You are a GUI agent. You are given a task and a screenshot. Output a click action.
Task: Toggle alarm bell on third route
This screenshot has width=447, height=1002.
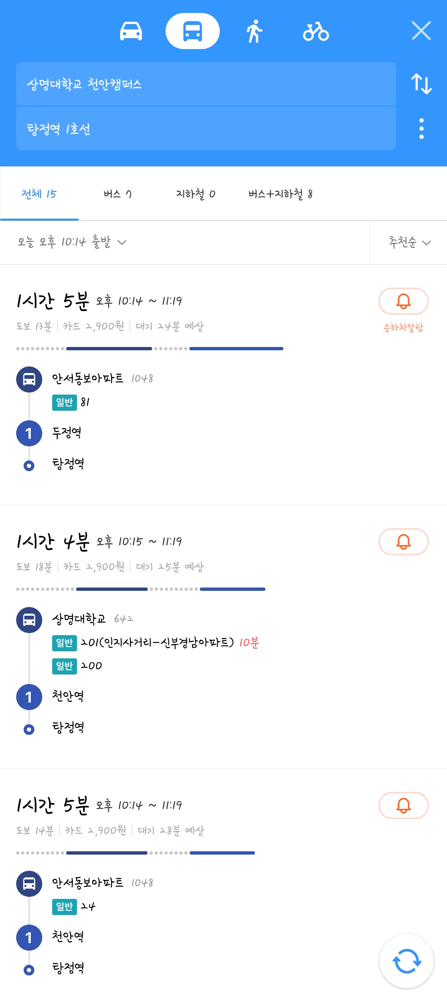(403, 805)
